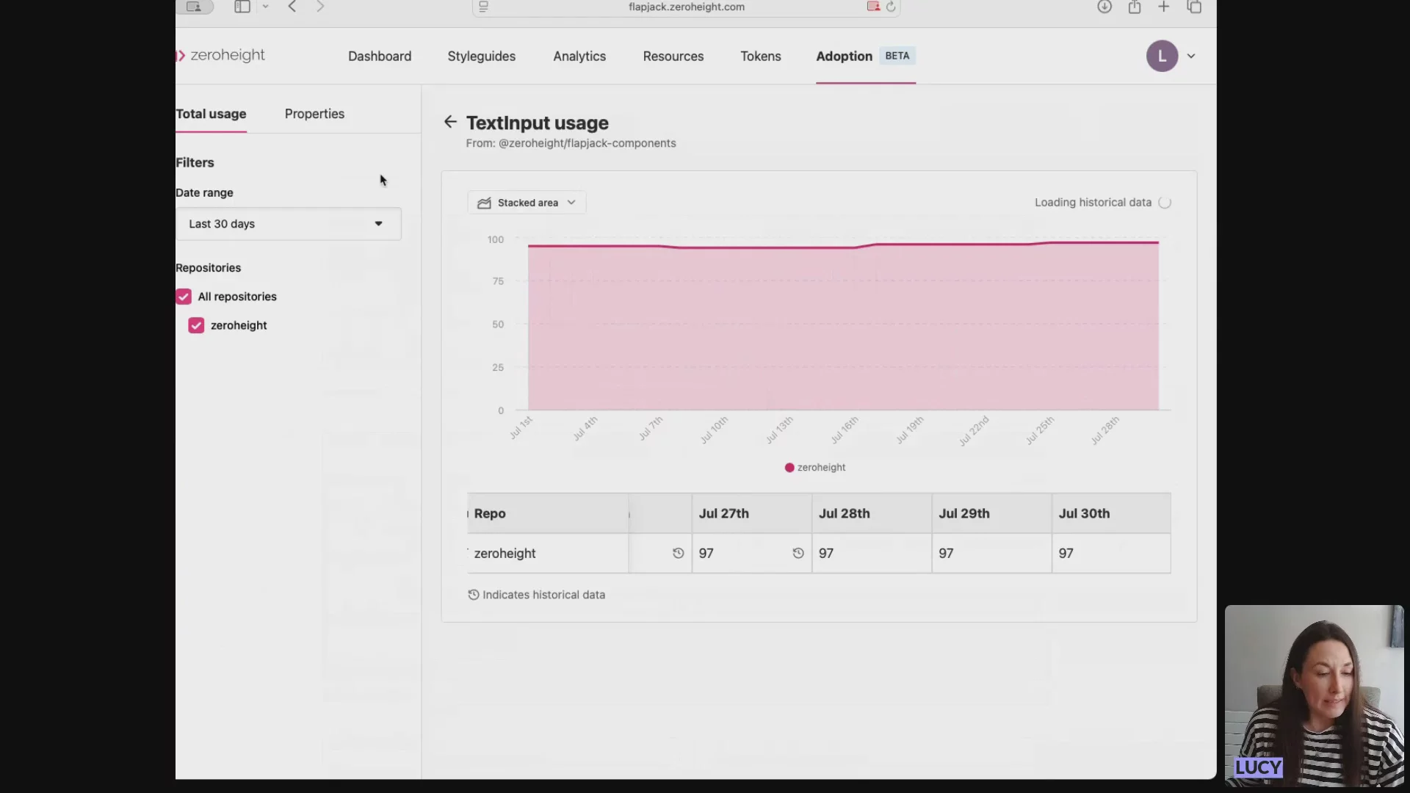Open the Analytics nav item
The image size is (1410, 793).
579,56
